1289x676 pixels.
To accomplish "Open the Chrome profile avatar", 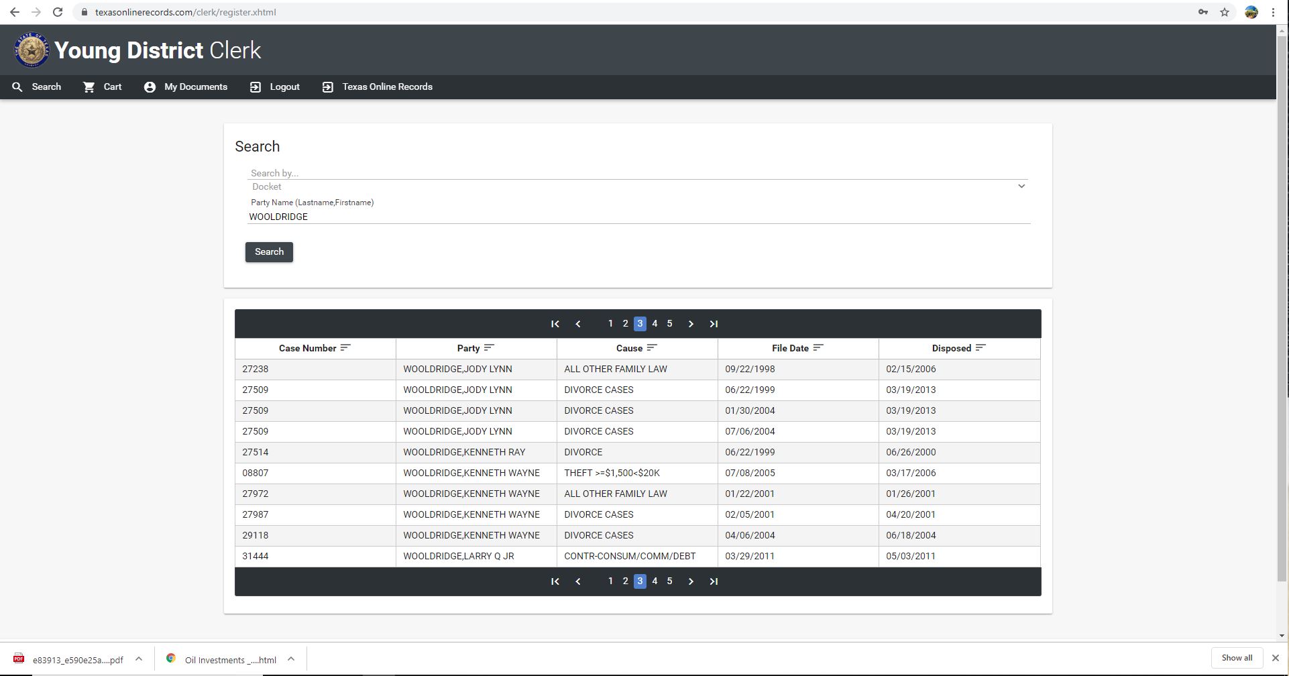I will click(1251, 12).
